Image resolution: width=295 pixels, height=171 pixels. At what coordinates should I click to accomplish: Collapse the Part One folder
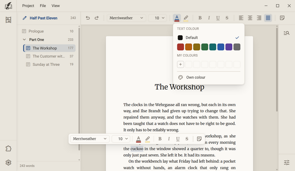coord(24,40)
